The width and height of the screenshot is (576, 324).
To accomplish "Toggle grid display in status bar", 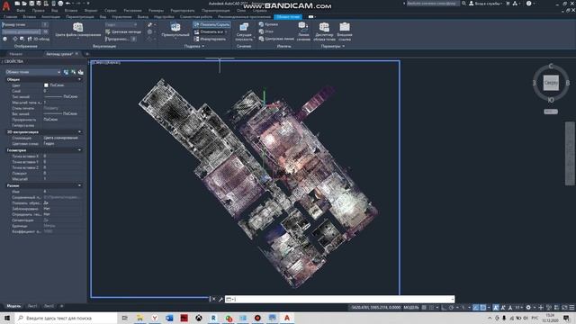I will pos(424,308).
